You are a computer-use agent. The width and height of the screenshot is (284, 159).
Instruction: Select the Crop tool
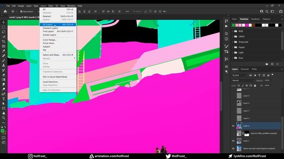[4, 41]
